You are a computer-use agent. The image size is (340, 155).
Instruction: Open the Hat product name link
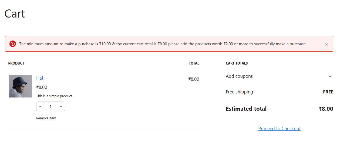coord(40,78)
